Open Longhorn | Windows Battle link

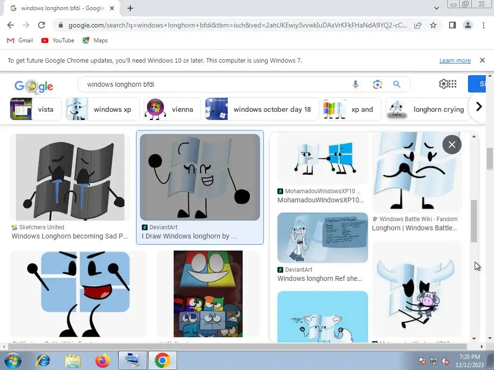(414, 228)
